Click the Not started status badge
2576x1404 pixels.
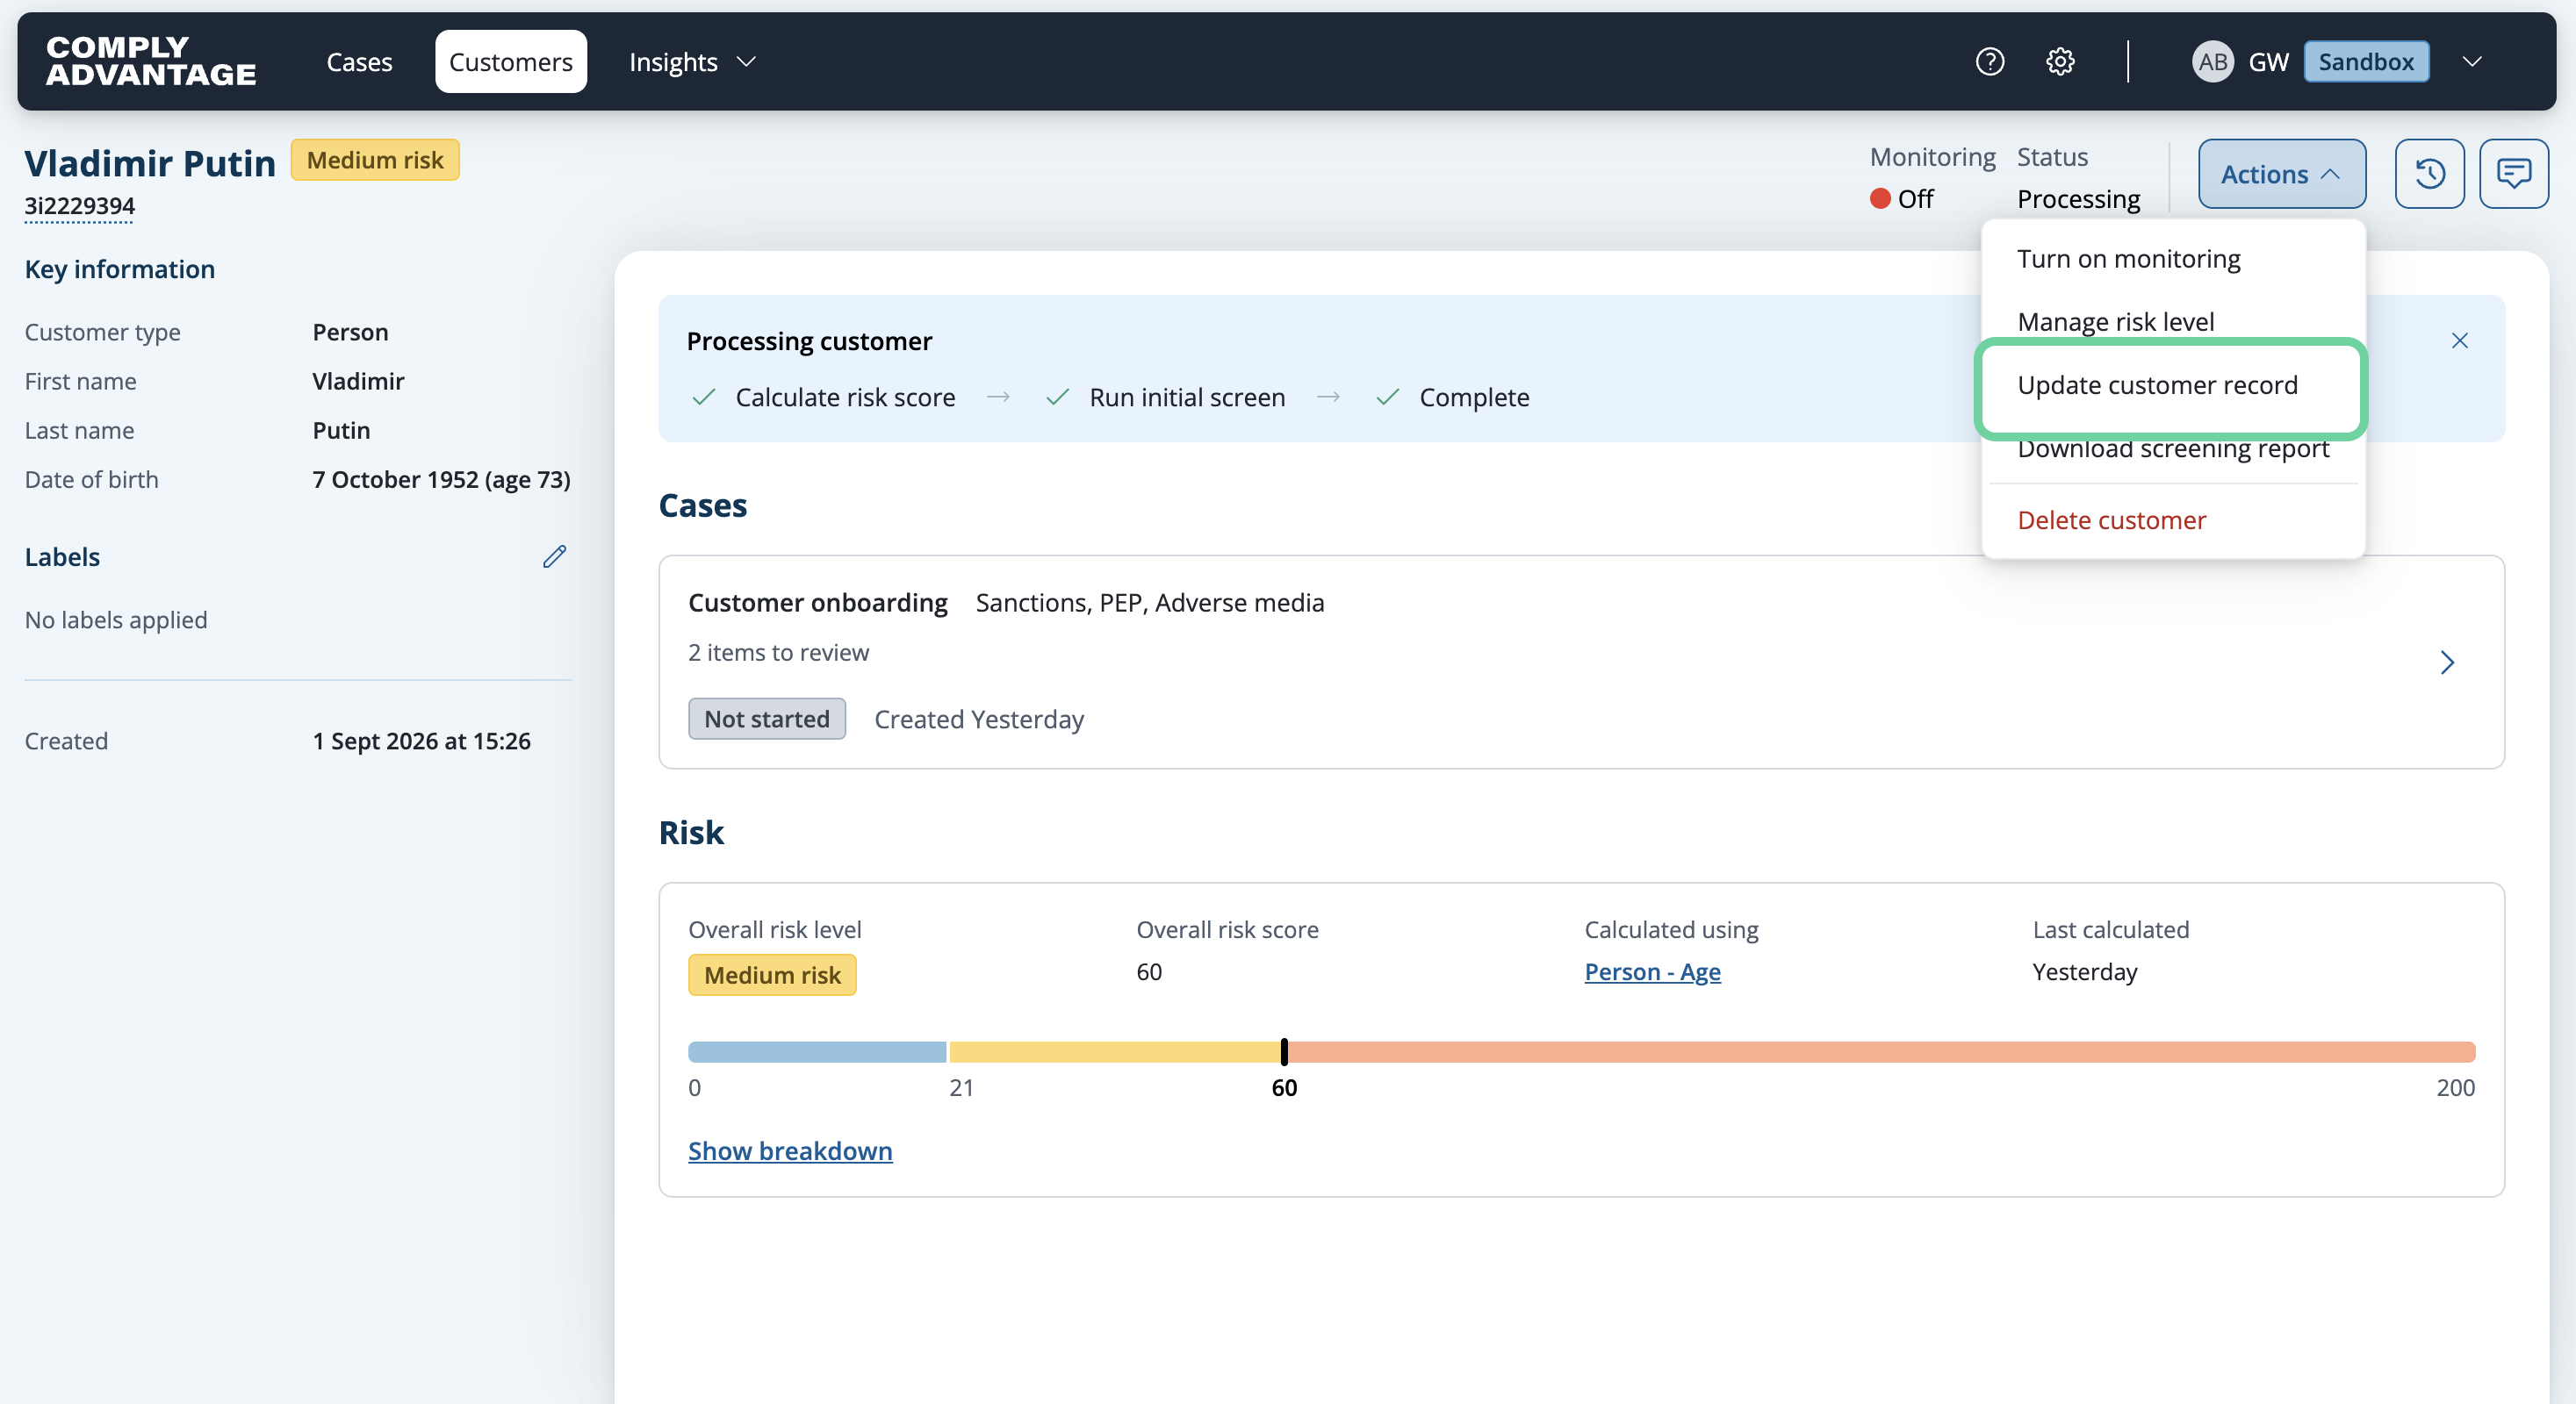pos(767,719)
